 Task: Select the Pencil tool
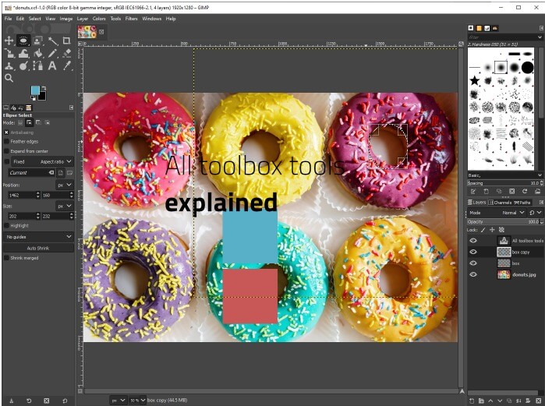click(x=52, y=53)
